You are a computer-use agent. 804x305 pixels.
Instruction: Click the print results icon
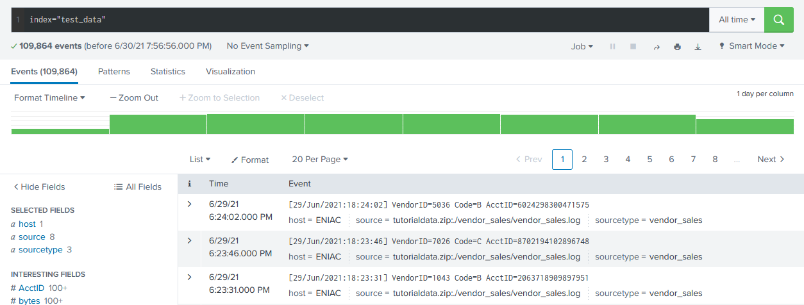[x=677, y=47]
